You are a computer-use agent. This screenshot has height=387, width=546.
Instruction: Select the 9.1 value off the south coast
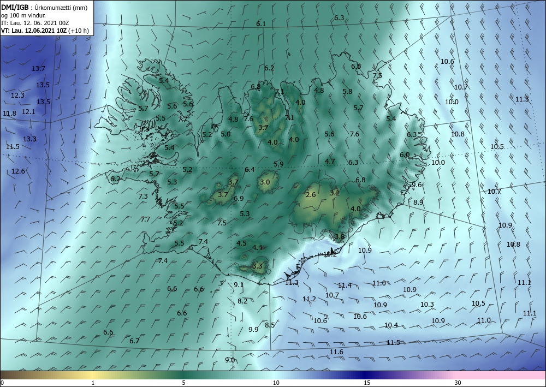coord(239,285)
